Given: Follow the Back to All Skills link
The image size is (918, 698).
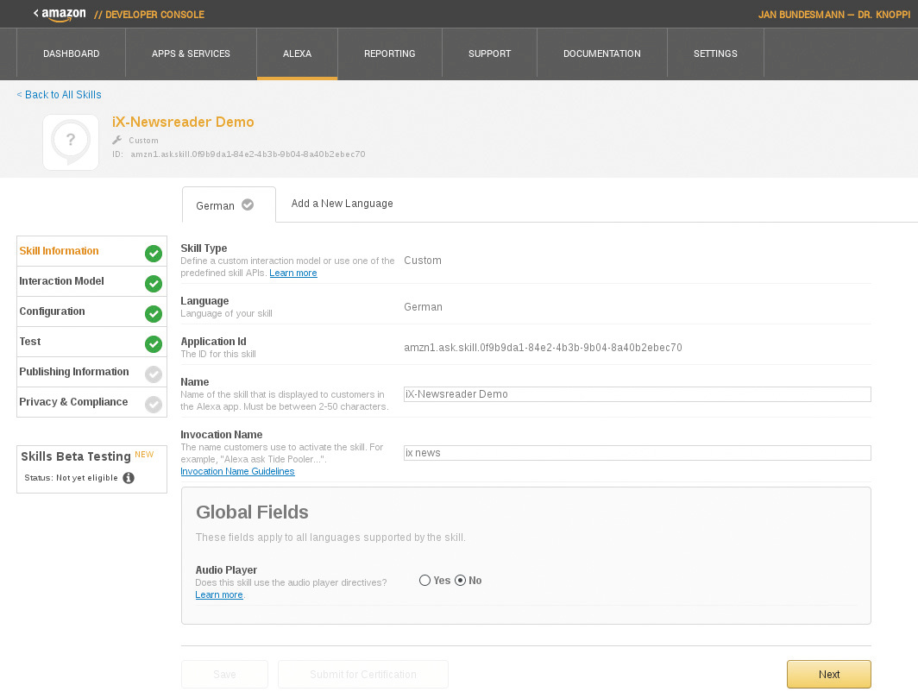Looking at the screenshot, I should (59, 95).
